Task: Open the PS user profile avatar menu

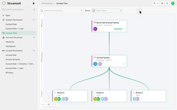Action: point(173,3)
